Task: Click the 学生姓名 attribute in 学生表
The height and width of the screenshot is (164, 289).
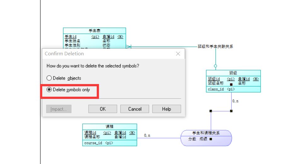Action: click(x=72, y=41)
